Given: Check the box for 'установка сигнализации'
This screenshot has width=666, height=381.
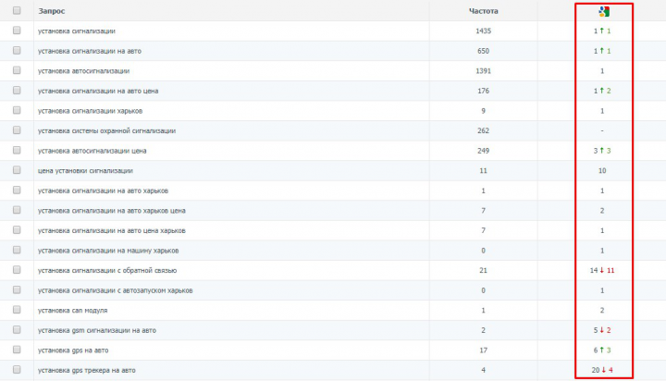Looking at the screenshot, I should click(x=17, y=31).
